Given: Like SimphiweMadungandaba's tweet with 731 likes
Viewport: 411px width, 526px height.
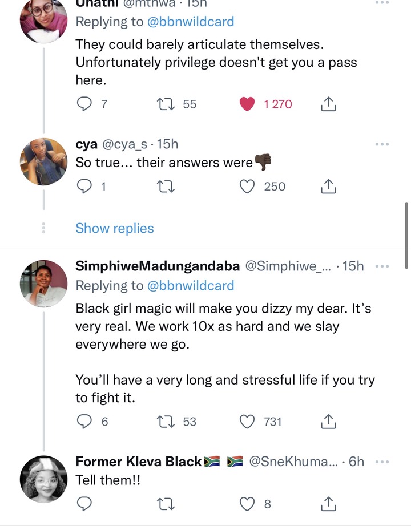Looking at the screenshot, I should 247,422.
